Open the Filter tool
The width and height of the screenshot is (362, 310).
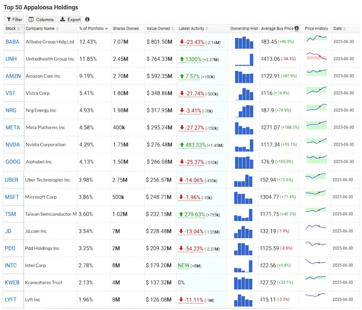(x=14, y=20)
